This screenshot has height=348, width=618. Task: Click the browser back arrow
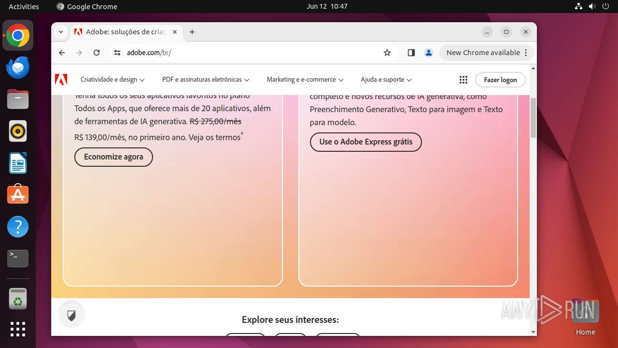point(62,53)
